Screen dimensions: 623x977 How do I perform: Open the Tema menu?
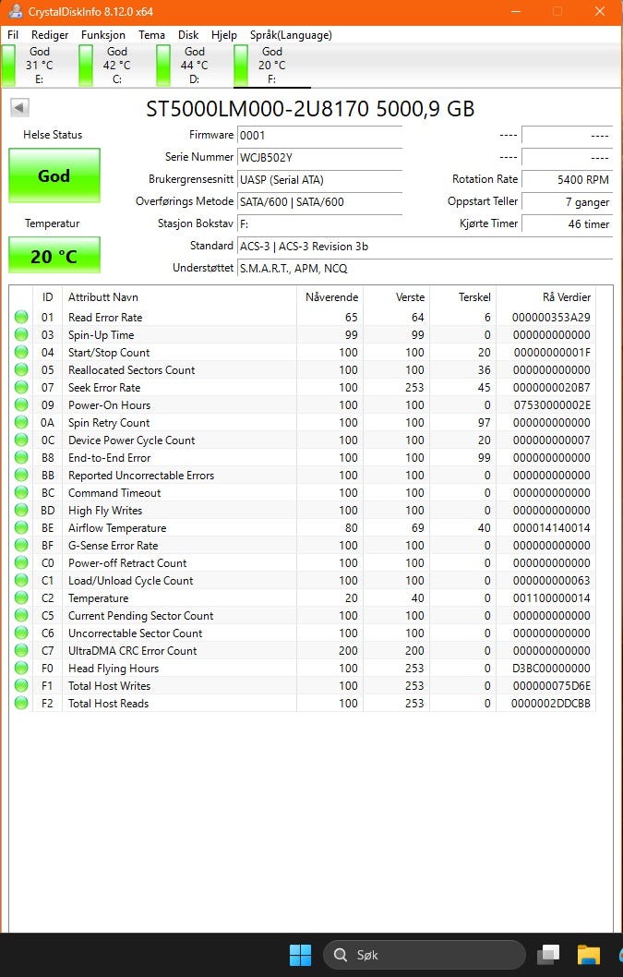click(x=151, y=35)
